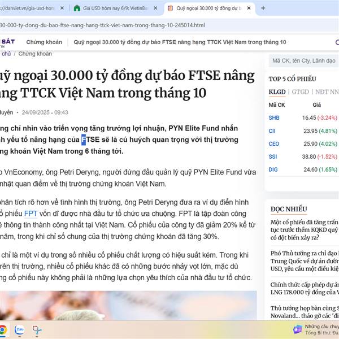Open the CII stock ticker link
Image resolution: width=339 pixels, height=339 pixels.
(x=272, y=131)
